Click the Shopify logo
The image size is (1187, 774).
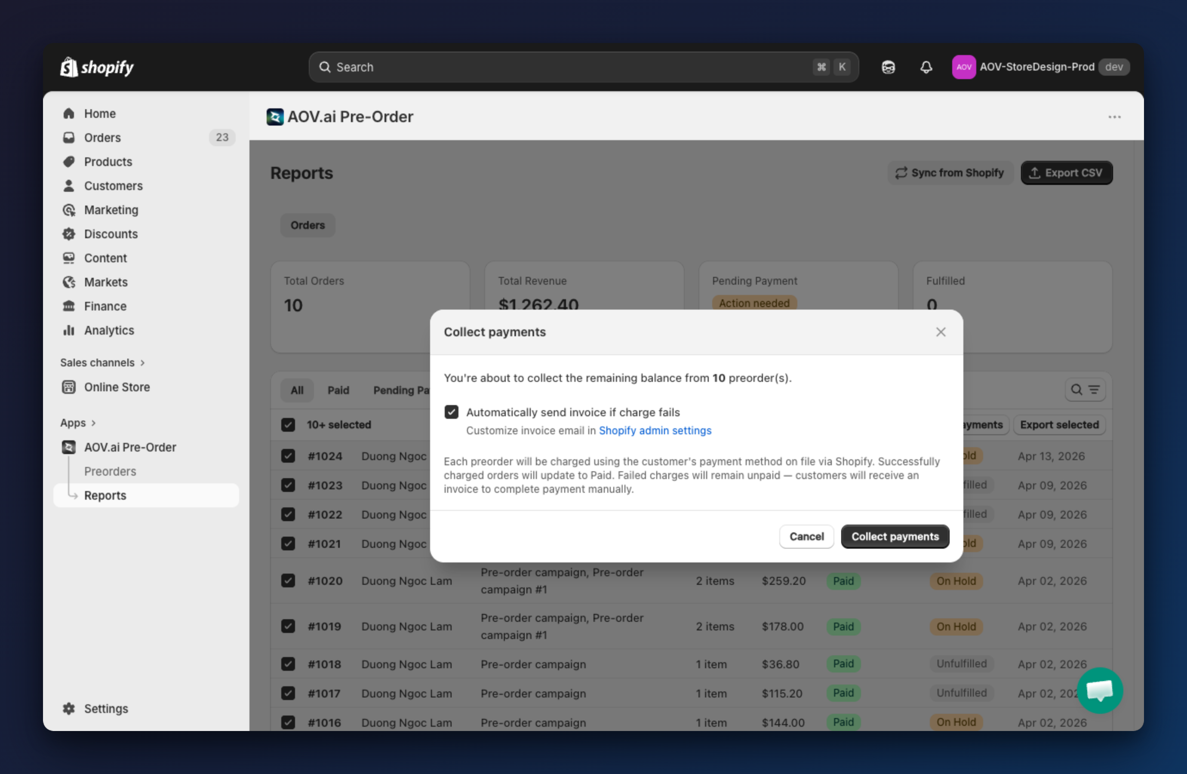[x=97, y=67]
